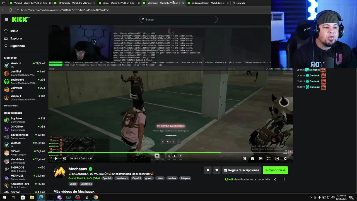Enable picture-in-picture mode on player
Image resolution: width=357 pixels, height=201 pixels.
click(x=244, y=159)
